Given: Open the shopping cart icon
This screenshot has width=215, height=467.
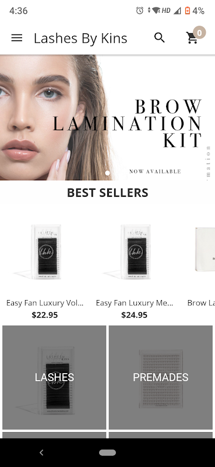Looking at the screenshot, I should [x=192, y=38].
